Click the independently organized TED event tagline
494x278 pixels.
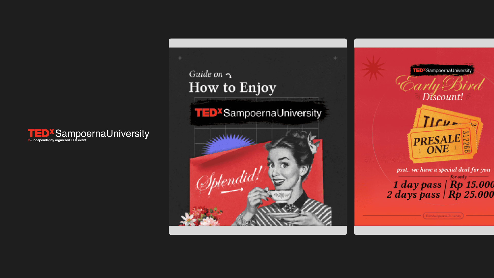click(58, 140)
